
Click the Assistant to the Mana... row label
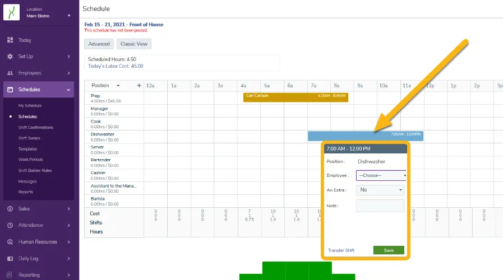click(x=114, y=186)
